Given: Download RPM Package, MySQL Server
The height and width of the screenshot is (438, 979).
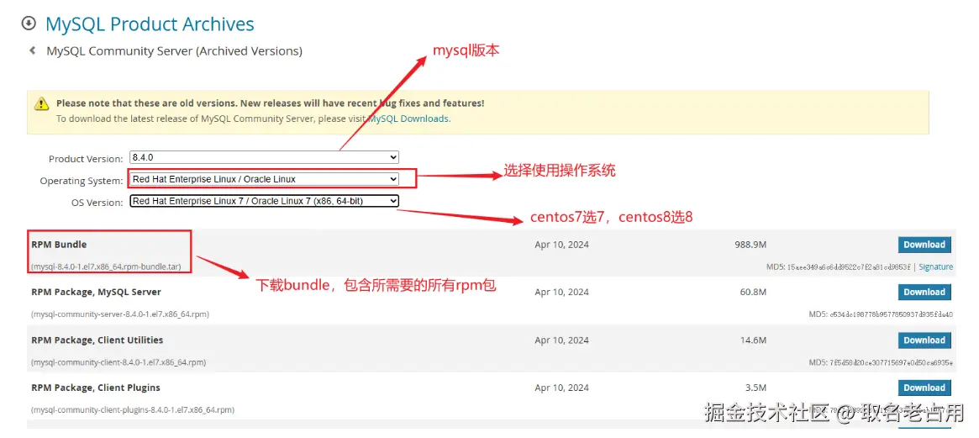Looking at the screenshot, I should click(924, 292).
